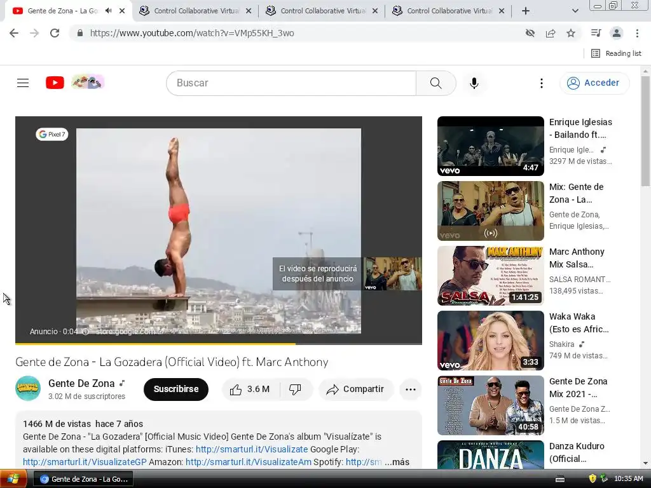Bookmark page with the star icon
The height and width of the screenshot is (488, 651).
tap(571, 33)
